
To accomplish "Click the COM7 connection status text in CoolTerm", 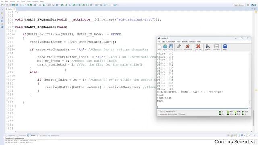I will [167, 112].
